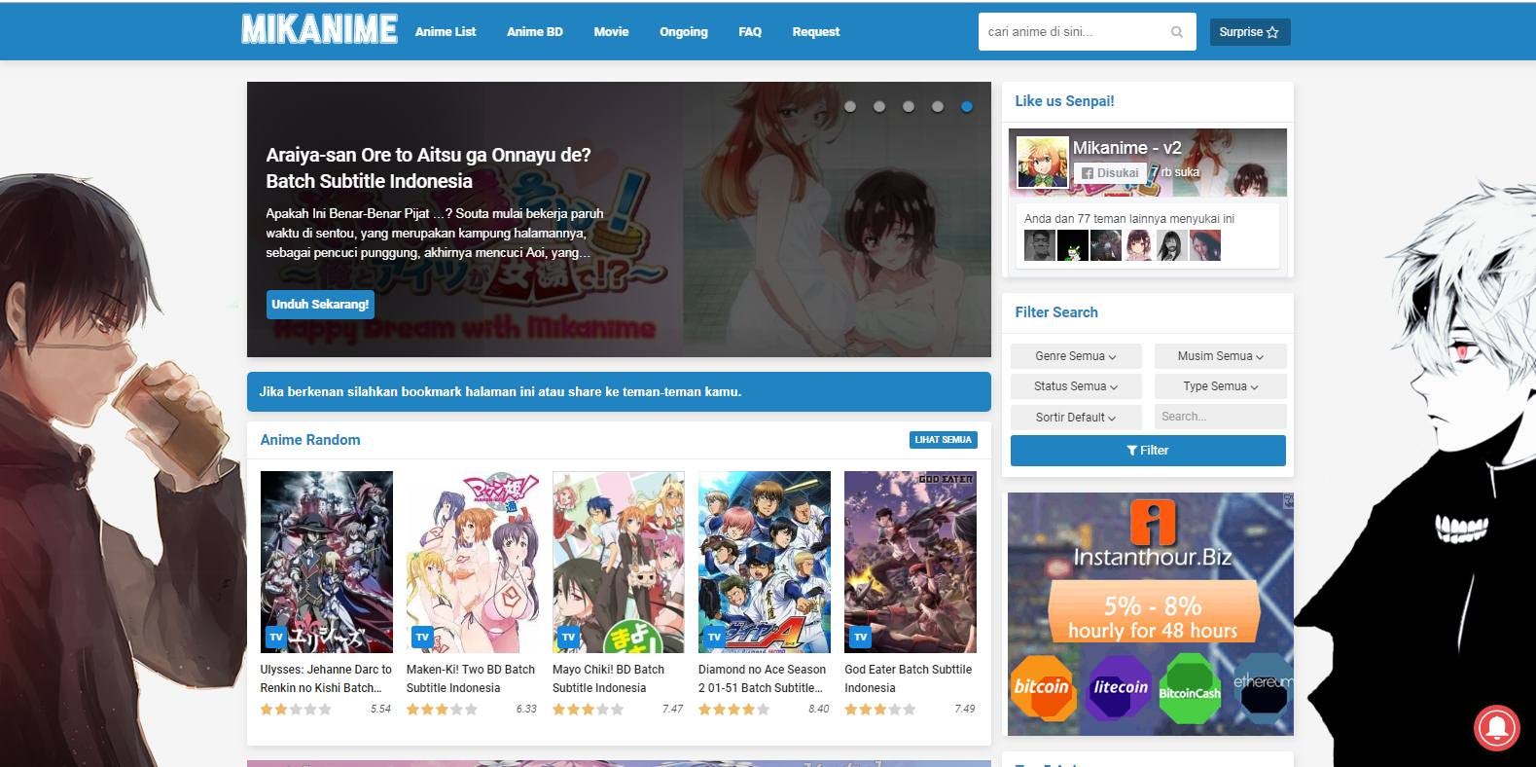The image size is (1536, 767).
Task: Click the LIHAT SEMUA button
Action: point(943,440)
